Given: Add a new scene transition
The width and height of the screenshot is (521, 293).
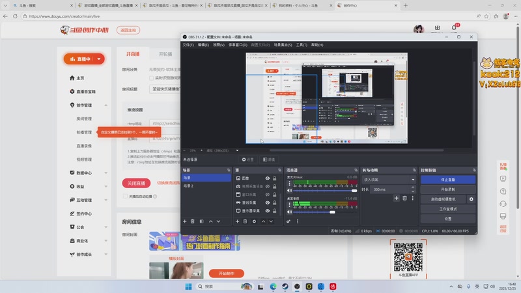Looking at the screenshot, I should pyautogui.click(x=396, y=198).
